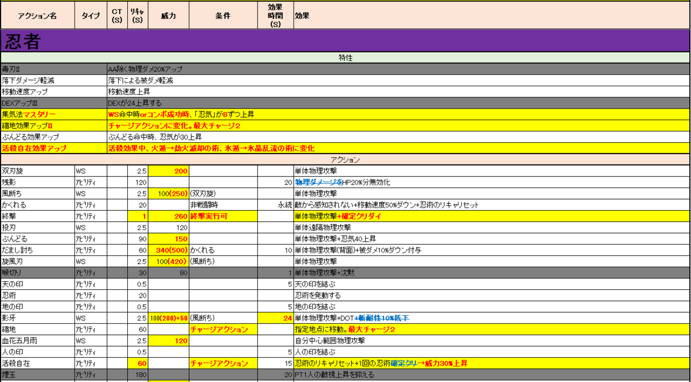
Task: Click the 200 power value for 双刃旋
Action: [x=168, y=171]
